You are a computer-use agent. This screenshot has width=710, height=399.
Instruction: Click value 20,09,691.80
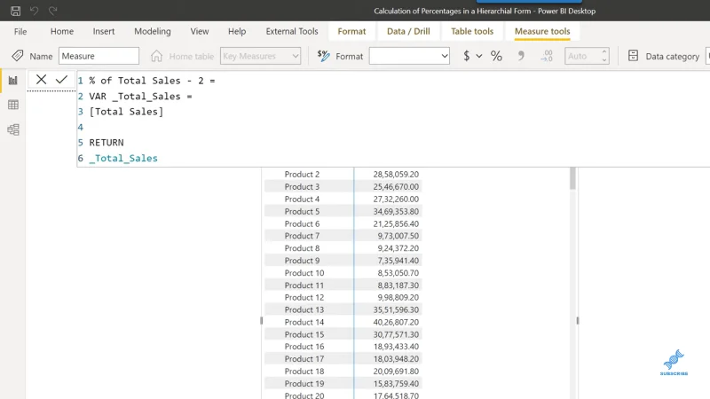click(x=396, y=371)
